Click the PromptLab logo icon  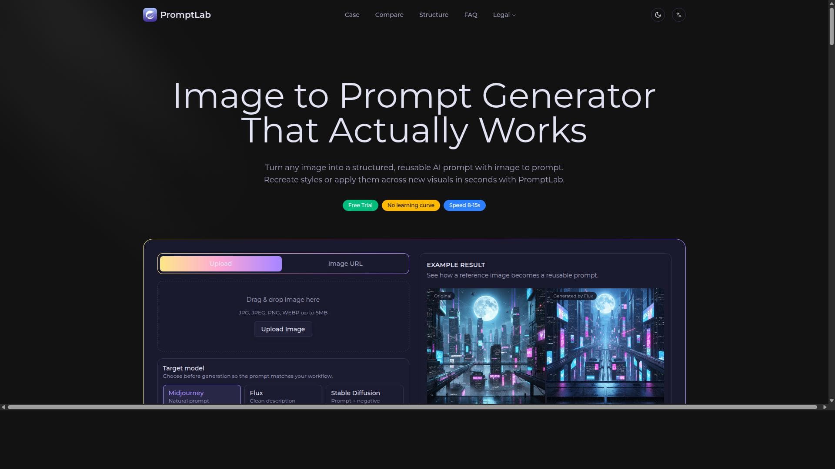pos(150,15)
